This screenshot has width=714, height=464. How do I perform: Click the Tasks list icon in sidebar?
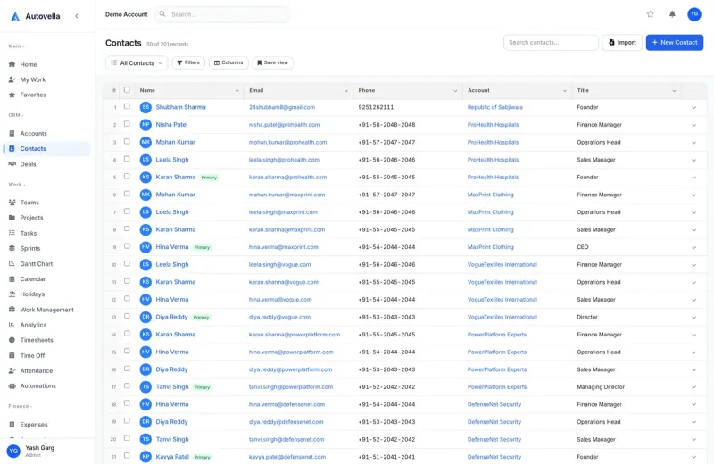[x=12, y=233]
